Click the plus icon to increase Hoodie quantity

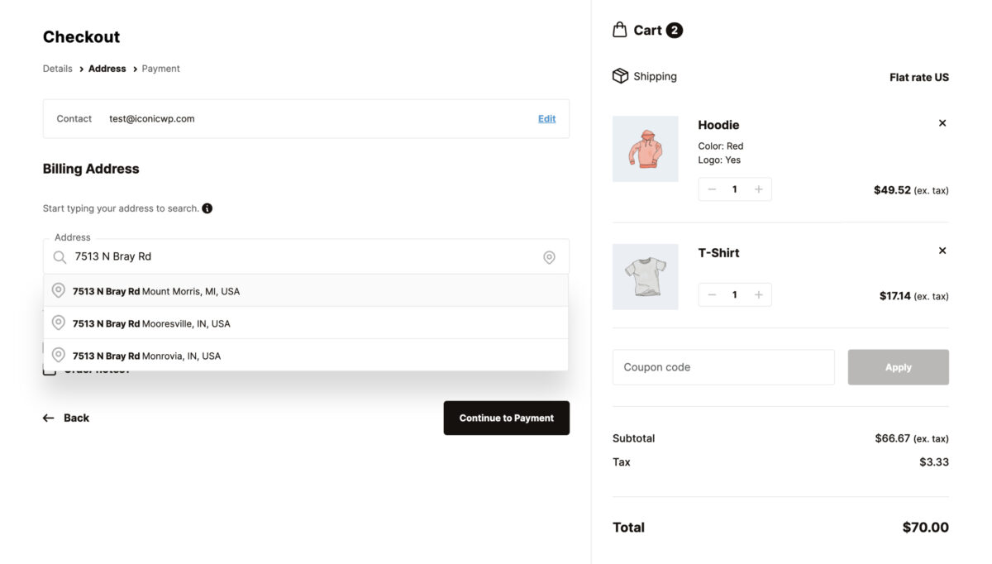click(758, 189)
